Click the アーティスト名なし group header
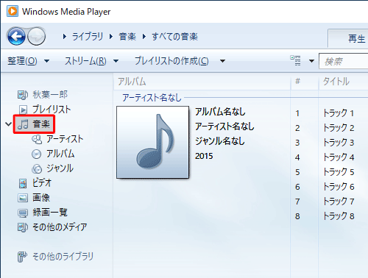 pos(152,98)
